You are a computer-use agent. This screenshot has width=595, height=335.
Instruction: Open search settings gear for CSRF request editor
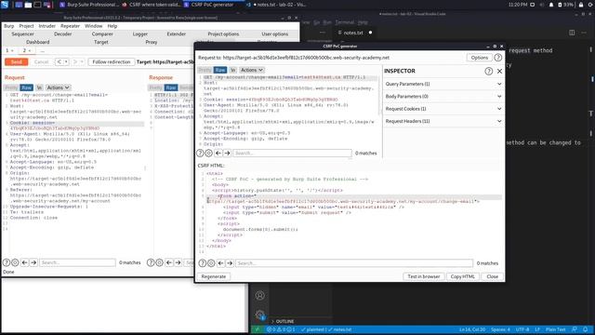[x=208, y=153]
